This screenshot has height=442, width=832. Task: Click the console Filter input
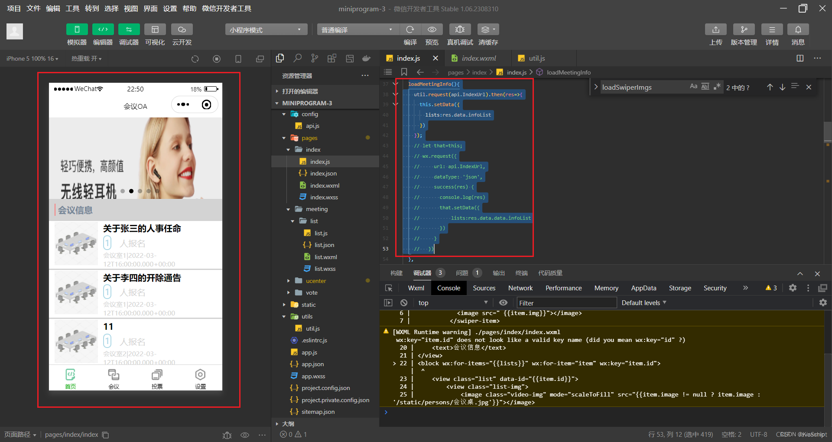coord(566,303)
